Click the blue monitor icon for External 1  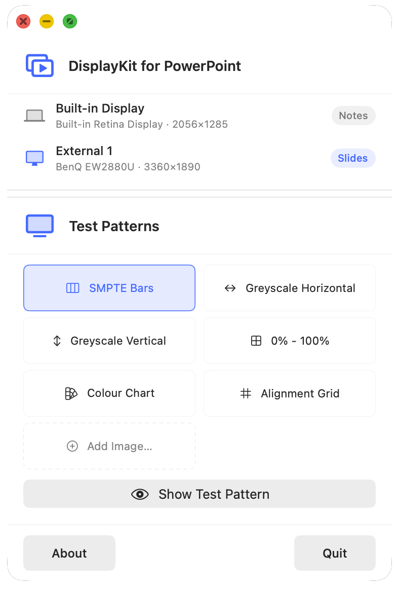pyautogui.click(x=34, y=158)
